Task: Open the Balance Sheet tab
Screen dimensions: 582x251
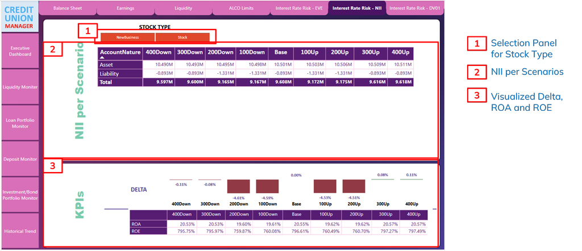Action: coord(68,7)
